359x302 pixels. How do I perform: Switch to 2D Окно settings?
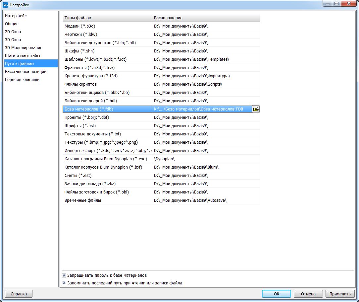(x=31, y=32)
